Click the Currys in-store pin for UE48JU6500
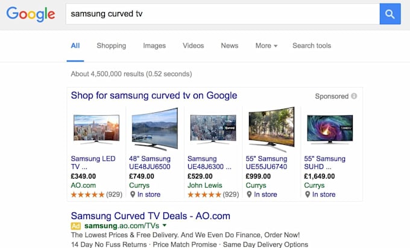This screenshot has width=410, height=248. coord(133,194)
